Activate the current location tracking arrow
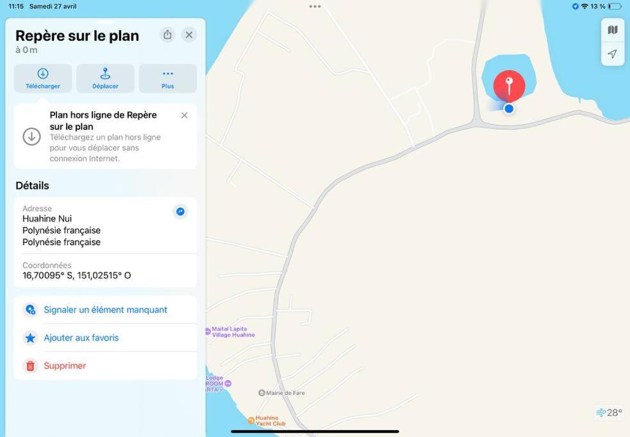Image resolution: width=630 pixels, height=437 pixels. coord(612,54)
